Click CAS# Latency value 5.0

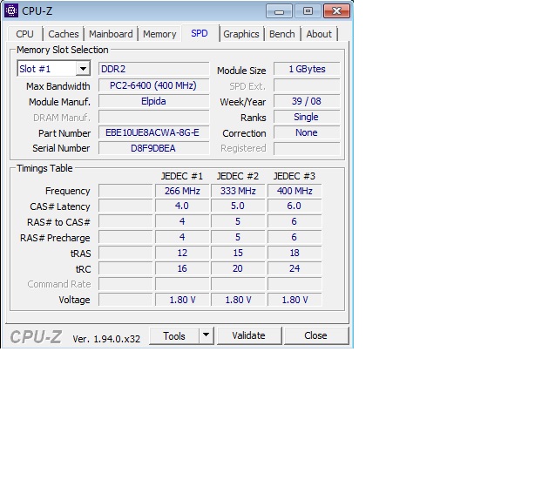click(238, 206)
